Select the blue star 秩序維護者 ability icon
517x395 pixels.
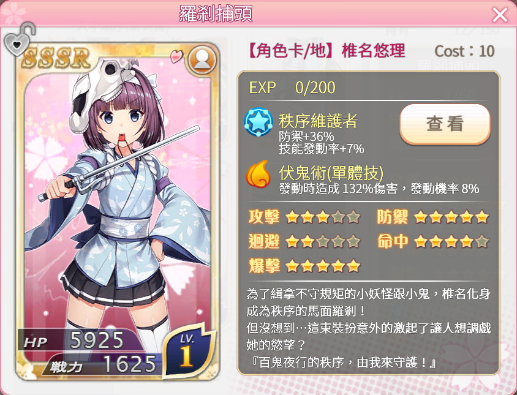pos(258,122)
